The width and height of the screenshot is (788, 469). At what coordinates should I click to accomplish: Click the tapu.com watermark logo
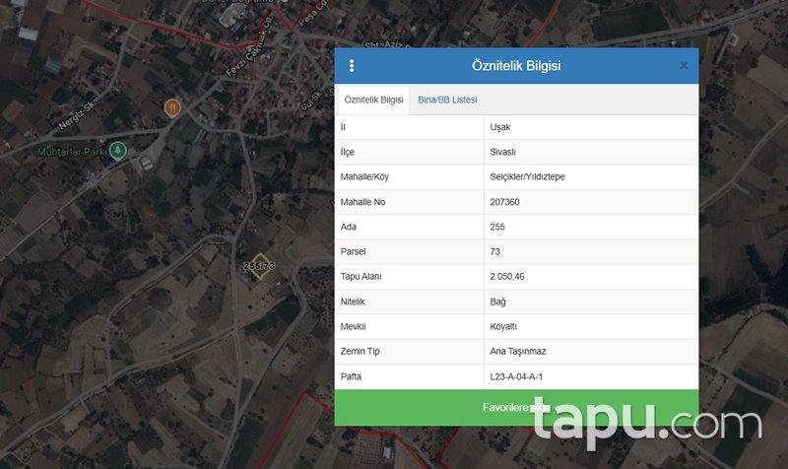click(x=648, y=422)
